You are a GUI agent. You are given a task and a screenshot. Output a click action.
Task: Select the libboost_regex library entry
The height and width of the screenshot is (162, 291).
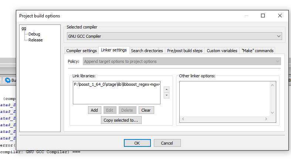pyautogui.click(x=116, y=85)
